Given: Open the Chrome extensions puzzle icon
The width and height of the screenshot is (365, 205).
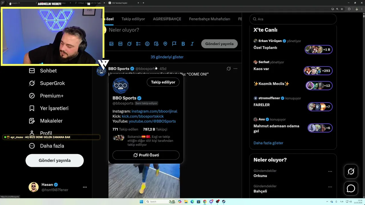Looking at the screenshot, I should point(349,9).
